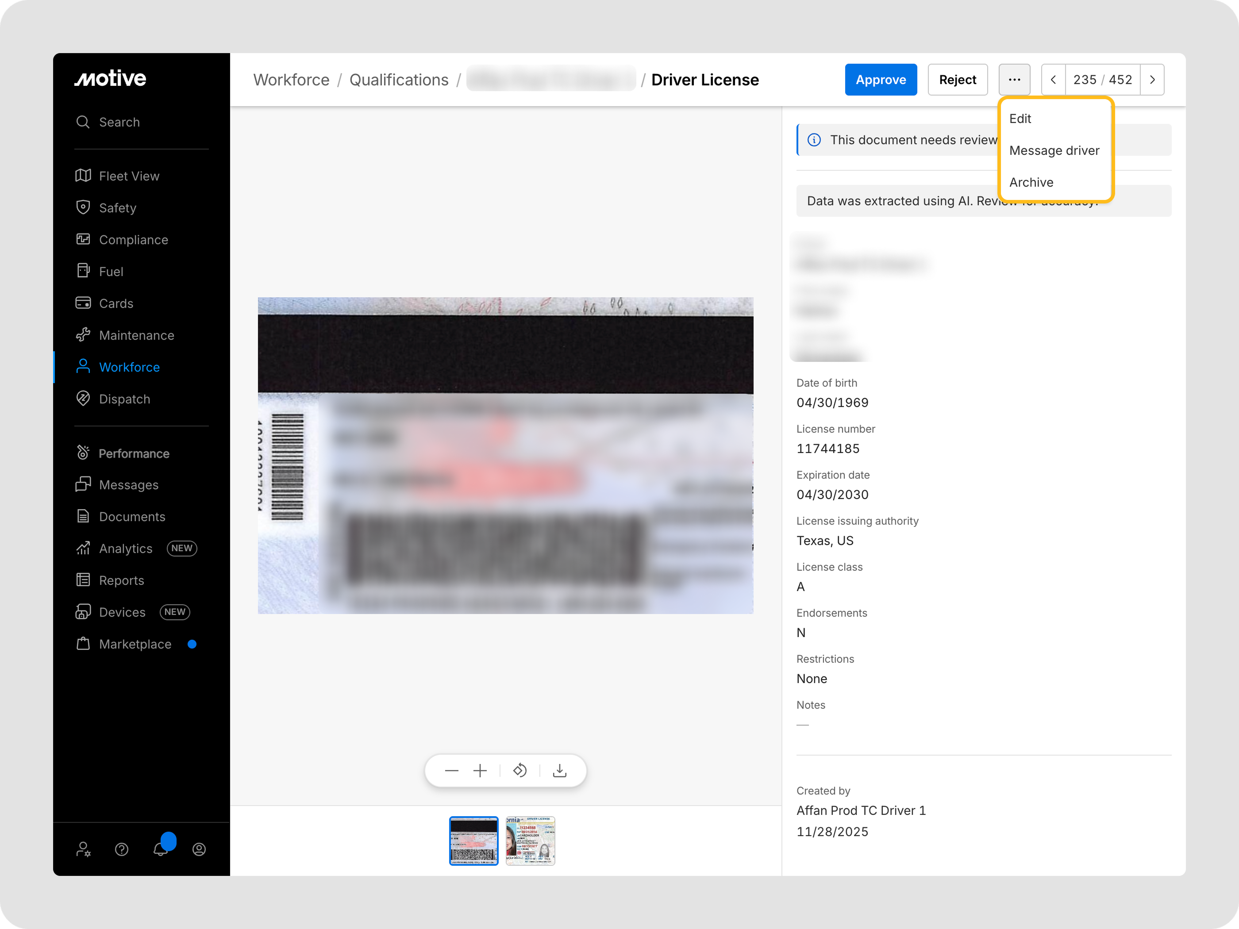
Task: Select Archive in the menu
Action: 1031,182
